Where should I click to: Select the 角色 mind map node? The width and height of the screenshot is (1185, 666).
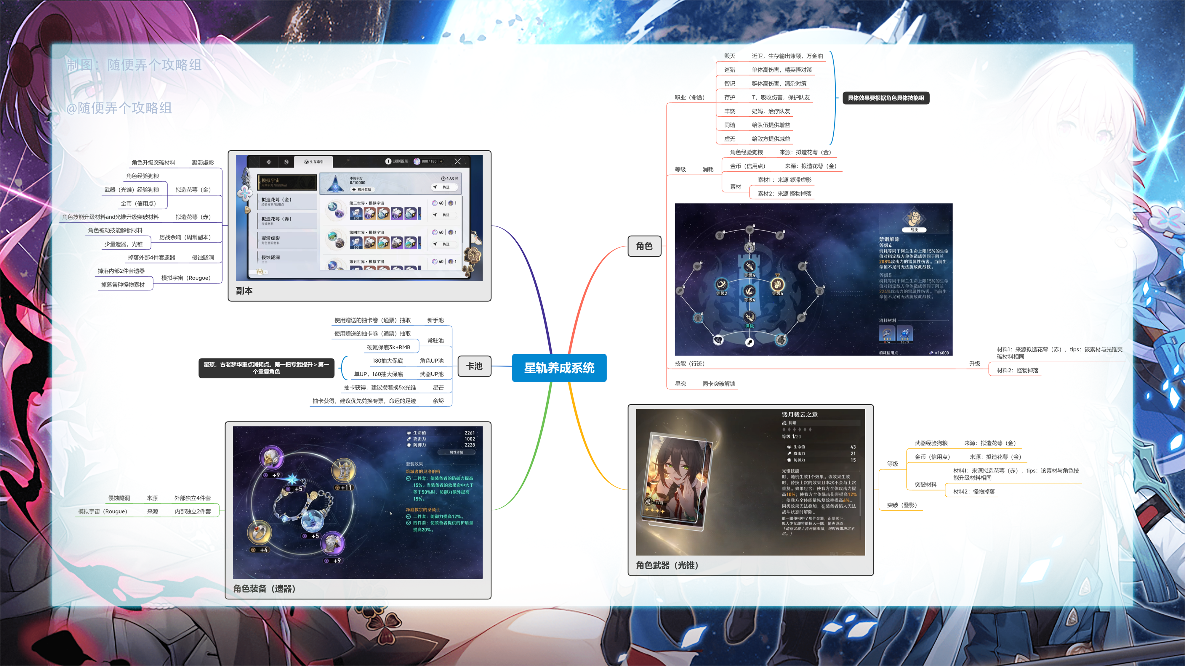pyautogui.click(x=644, y=246)
